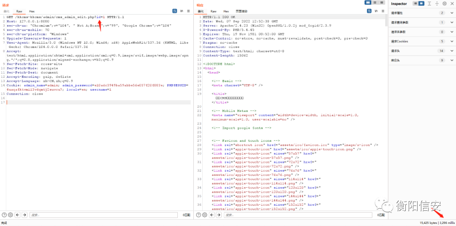Open response editor hamburger options menu
Viewport: 456px width, 226px height.
pos(383,11)
